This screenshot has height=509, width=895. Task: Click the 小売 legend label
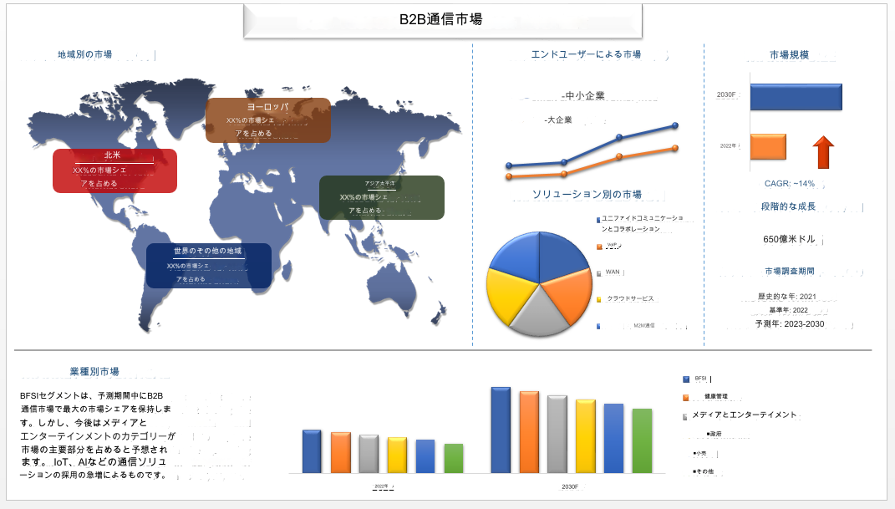point(699,454)
